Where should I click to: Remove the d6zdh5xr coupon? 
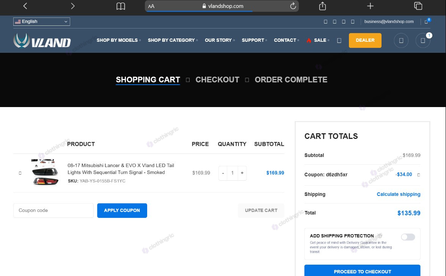[418, 175]
